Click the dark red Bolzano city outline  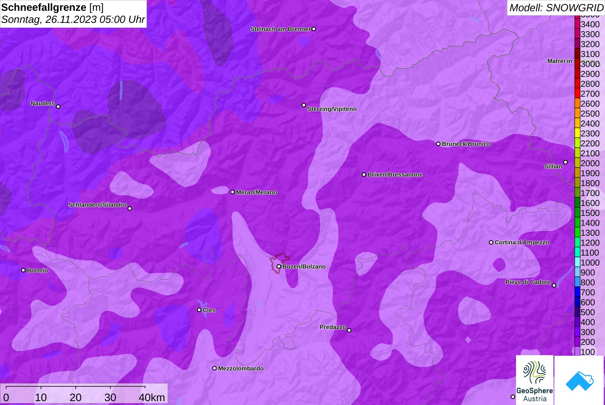pyautogui.click(x=280, y=263)
